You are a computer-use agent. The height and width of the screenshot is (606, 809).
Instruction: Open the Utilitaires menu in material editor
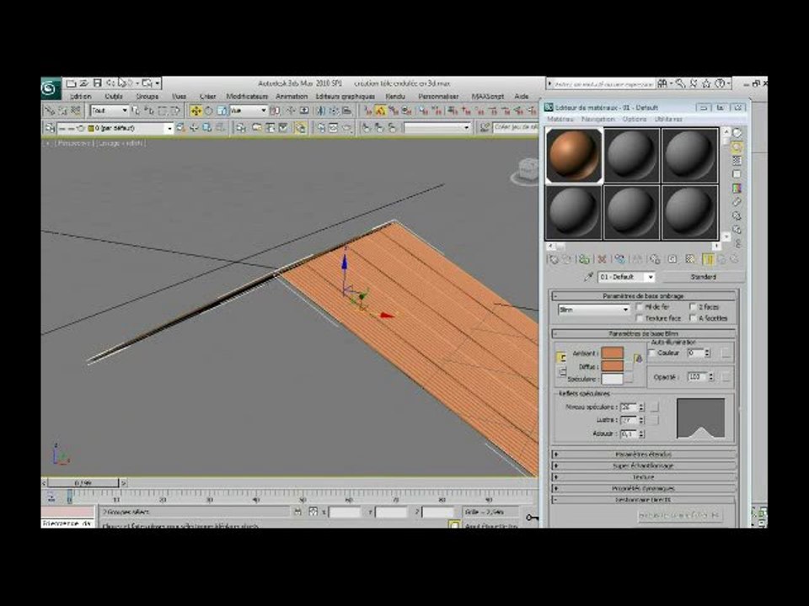[x=668, y=119]
